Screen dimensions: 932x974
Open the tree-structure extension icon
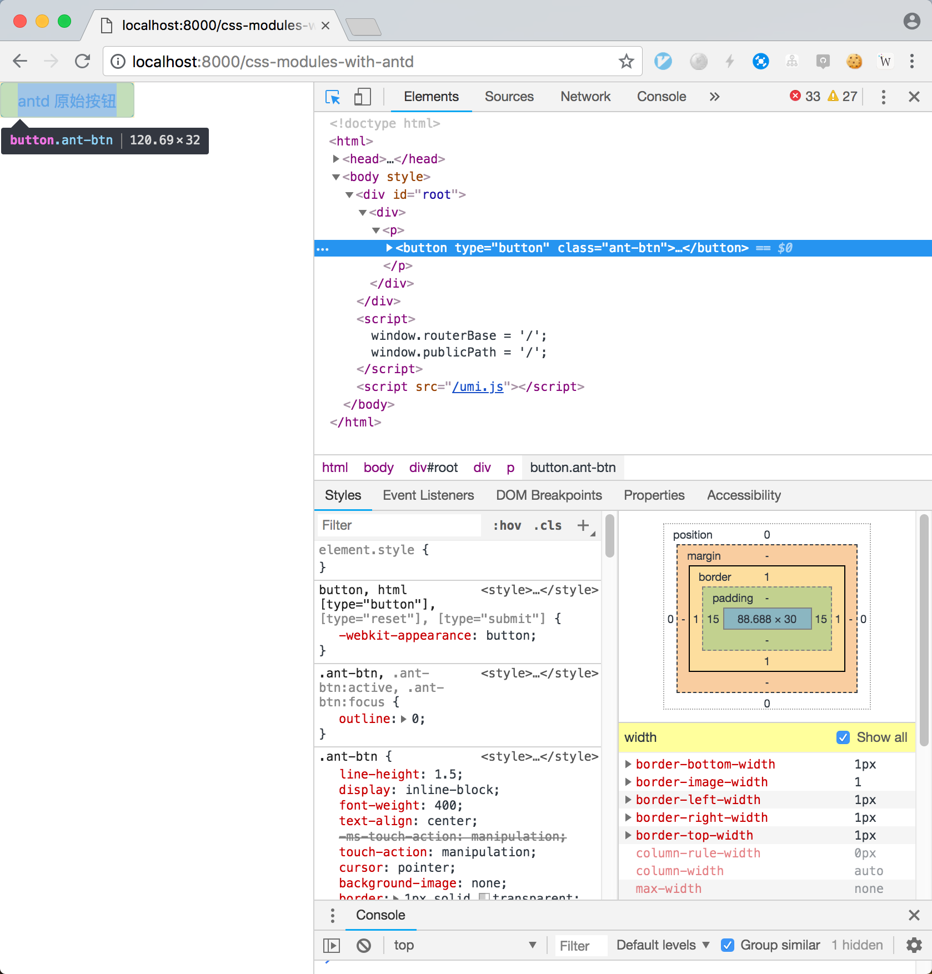792,61
